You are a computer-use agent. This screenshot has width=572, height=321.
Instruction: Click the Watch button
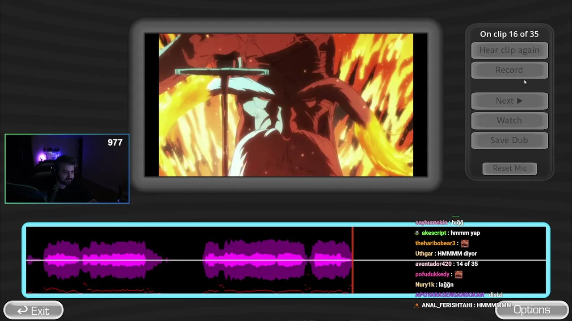click(x=509, y=120)
